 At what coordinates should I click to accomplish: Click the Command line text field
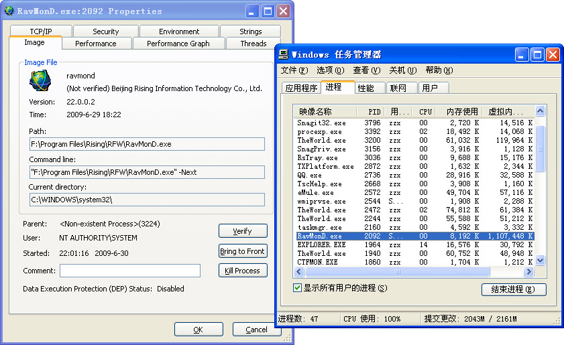coord(147,172)
